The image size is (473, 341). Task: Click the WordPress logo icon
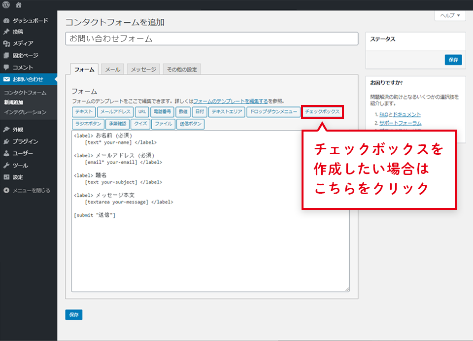pyautogui.click(x=6, y=5)
